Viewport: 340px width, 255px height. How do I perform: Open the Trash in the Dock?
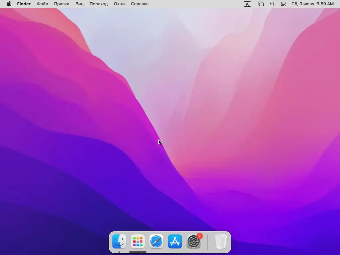tap(220, 241)
